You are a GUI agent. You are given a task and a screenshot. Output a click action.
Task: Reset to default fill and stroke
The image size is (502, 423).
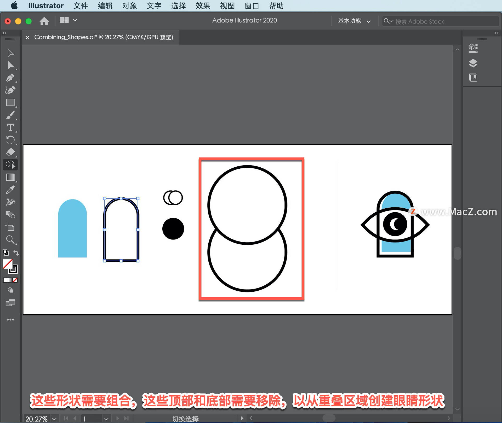pyautogui.click(x=5, y=252)
